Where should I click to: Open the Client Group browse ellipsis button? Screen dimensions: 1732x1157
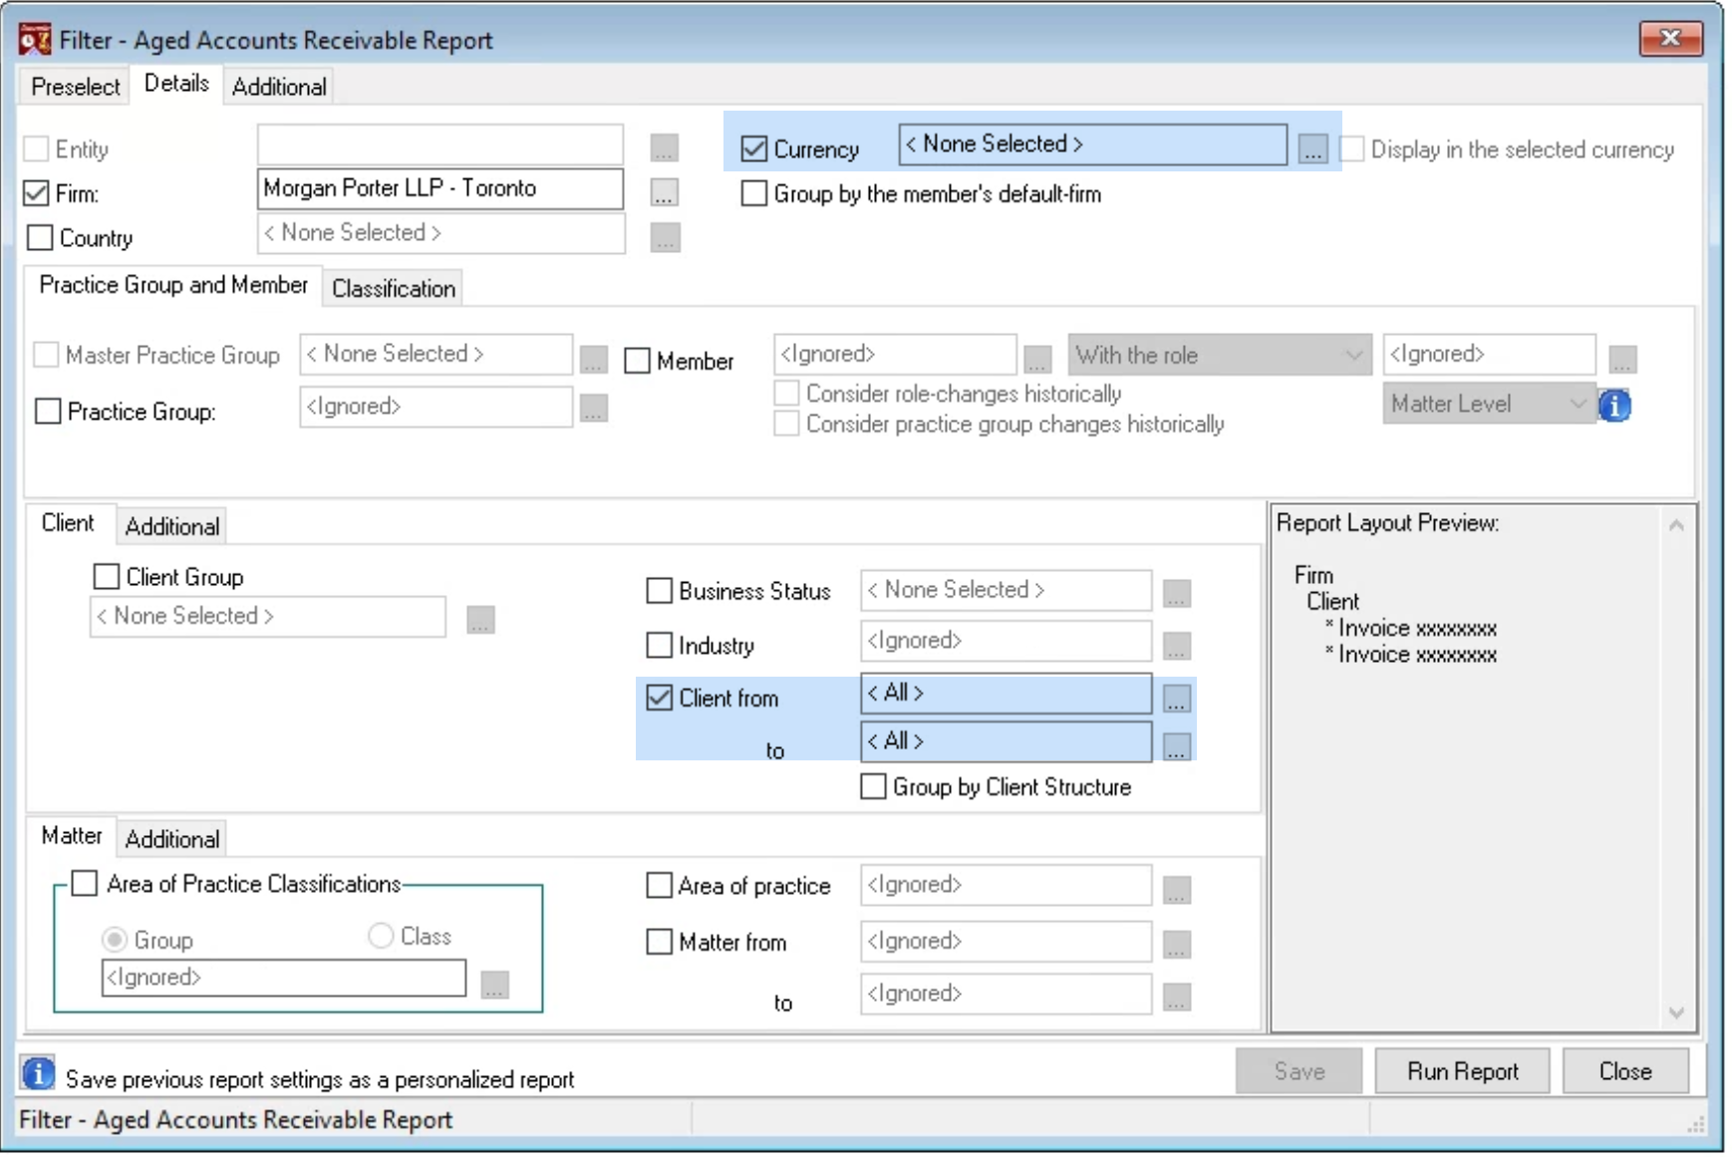pyautogui.click(x=481, y=619)
